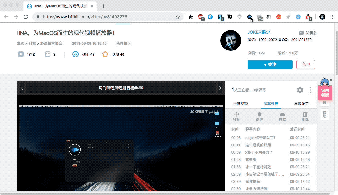Image resolution: width=338 pixels, height=195 pixels.
Task: Select danmaku row 'eagle 终于赞助了!'
Action: pyautogui.click(x=271, y=138)
